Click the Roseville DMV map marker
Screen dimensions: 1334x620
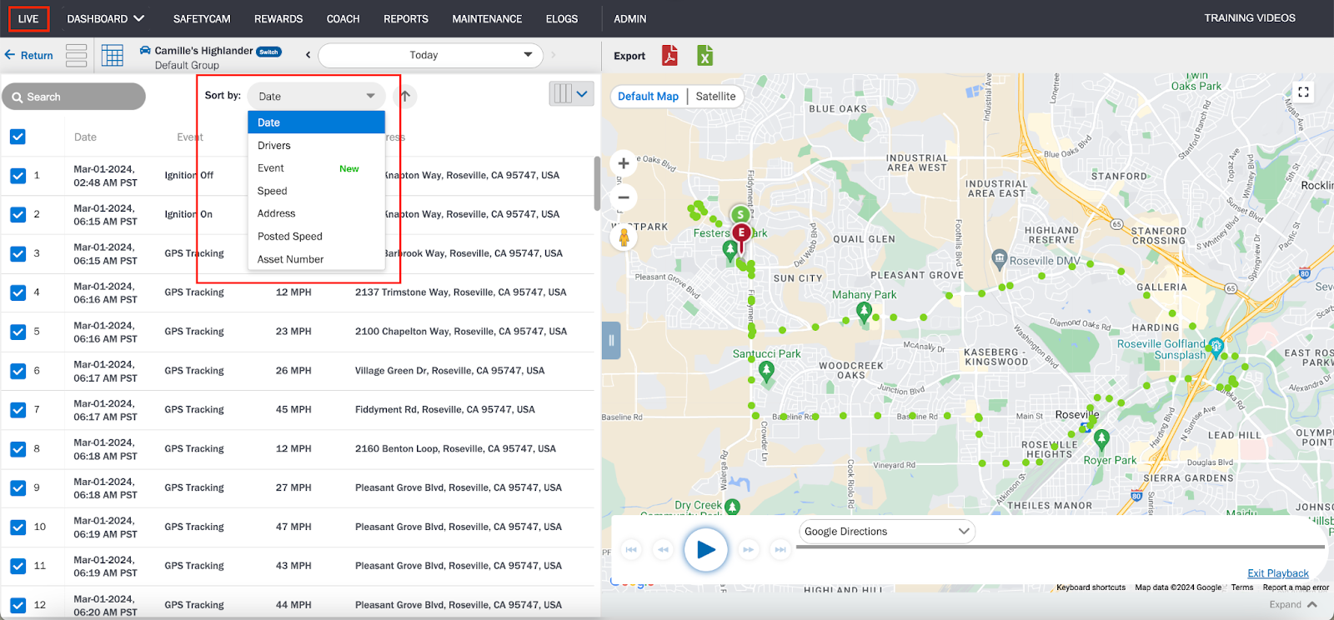[999, 260]
